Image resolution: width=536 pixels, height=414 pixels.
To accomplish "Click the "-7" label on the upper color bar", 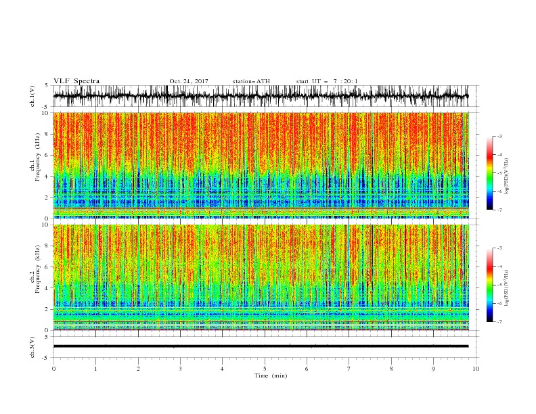I will 499,210.
